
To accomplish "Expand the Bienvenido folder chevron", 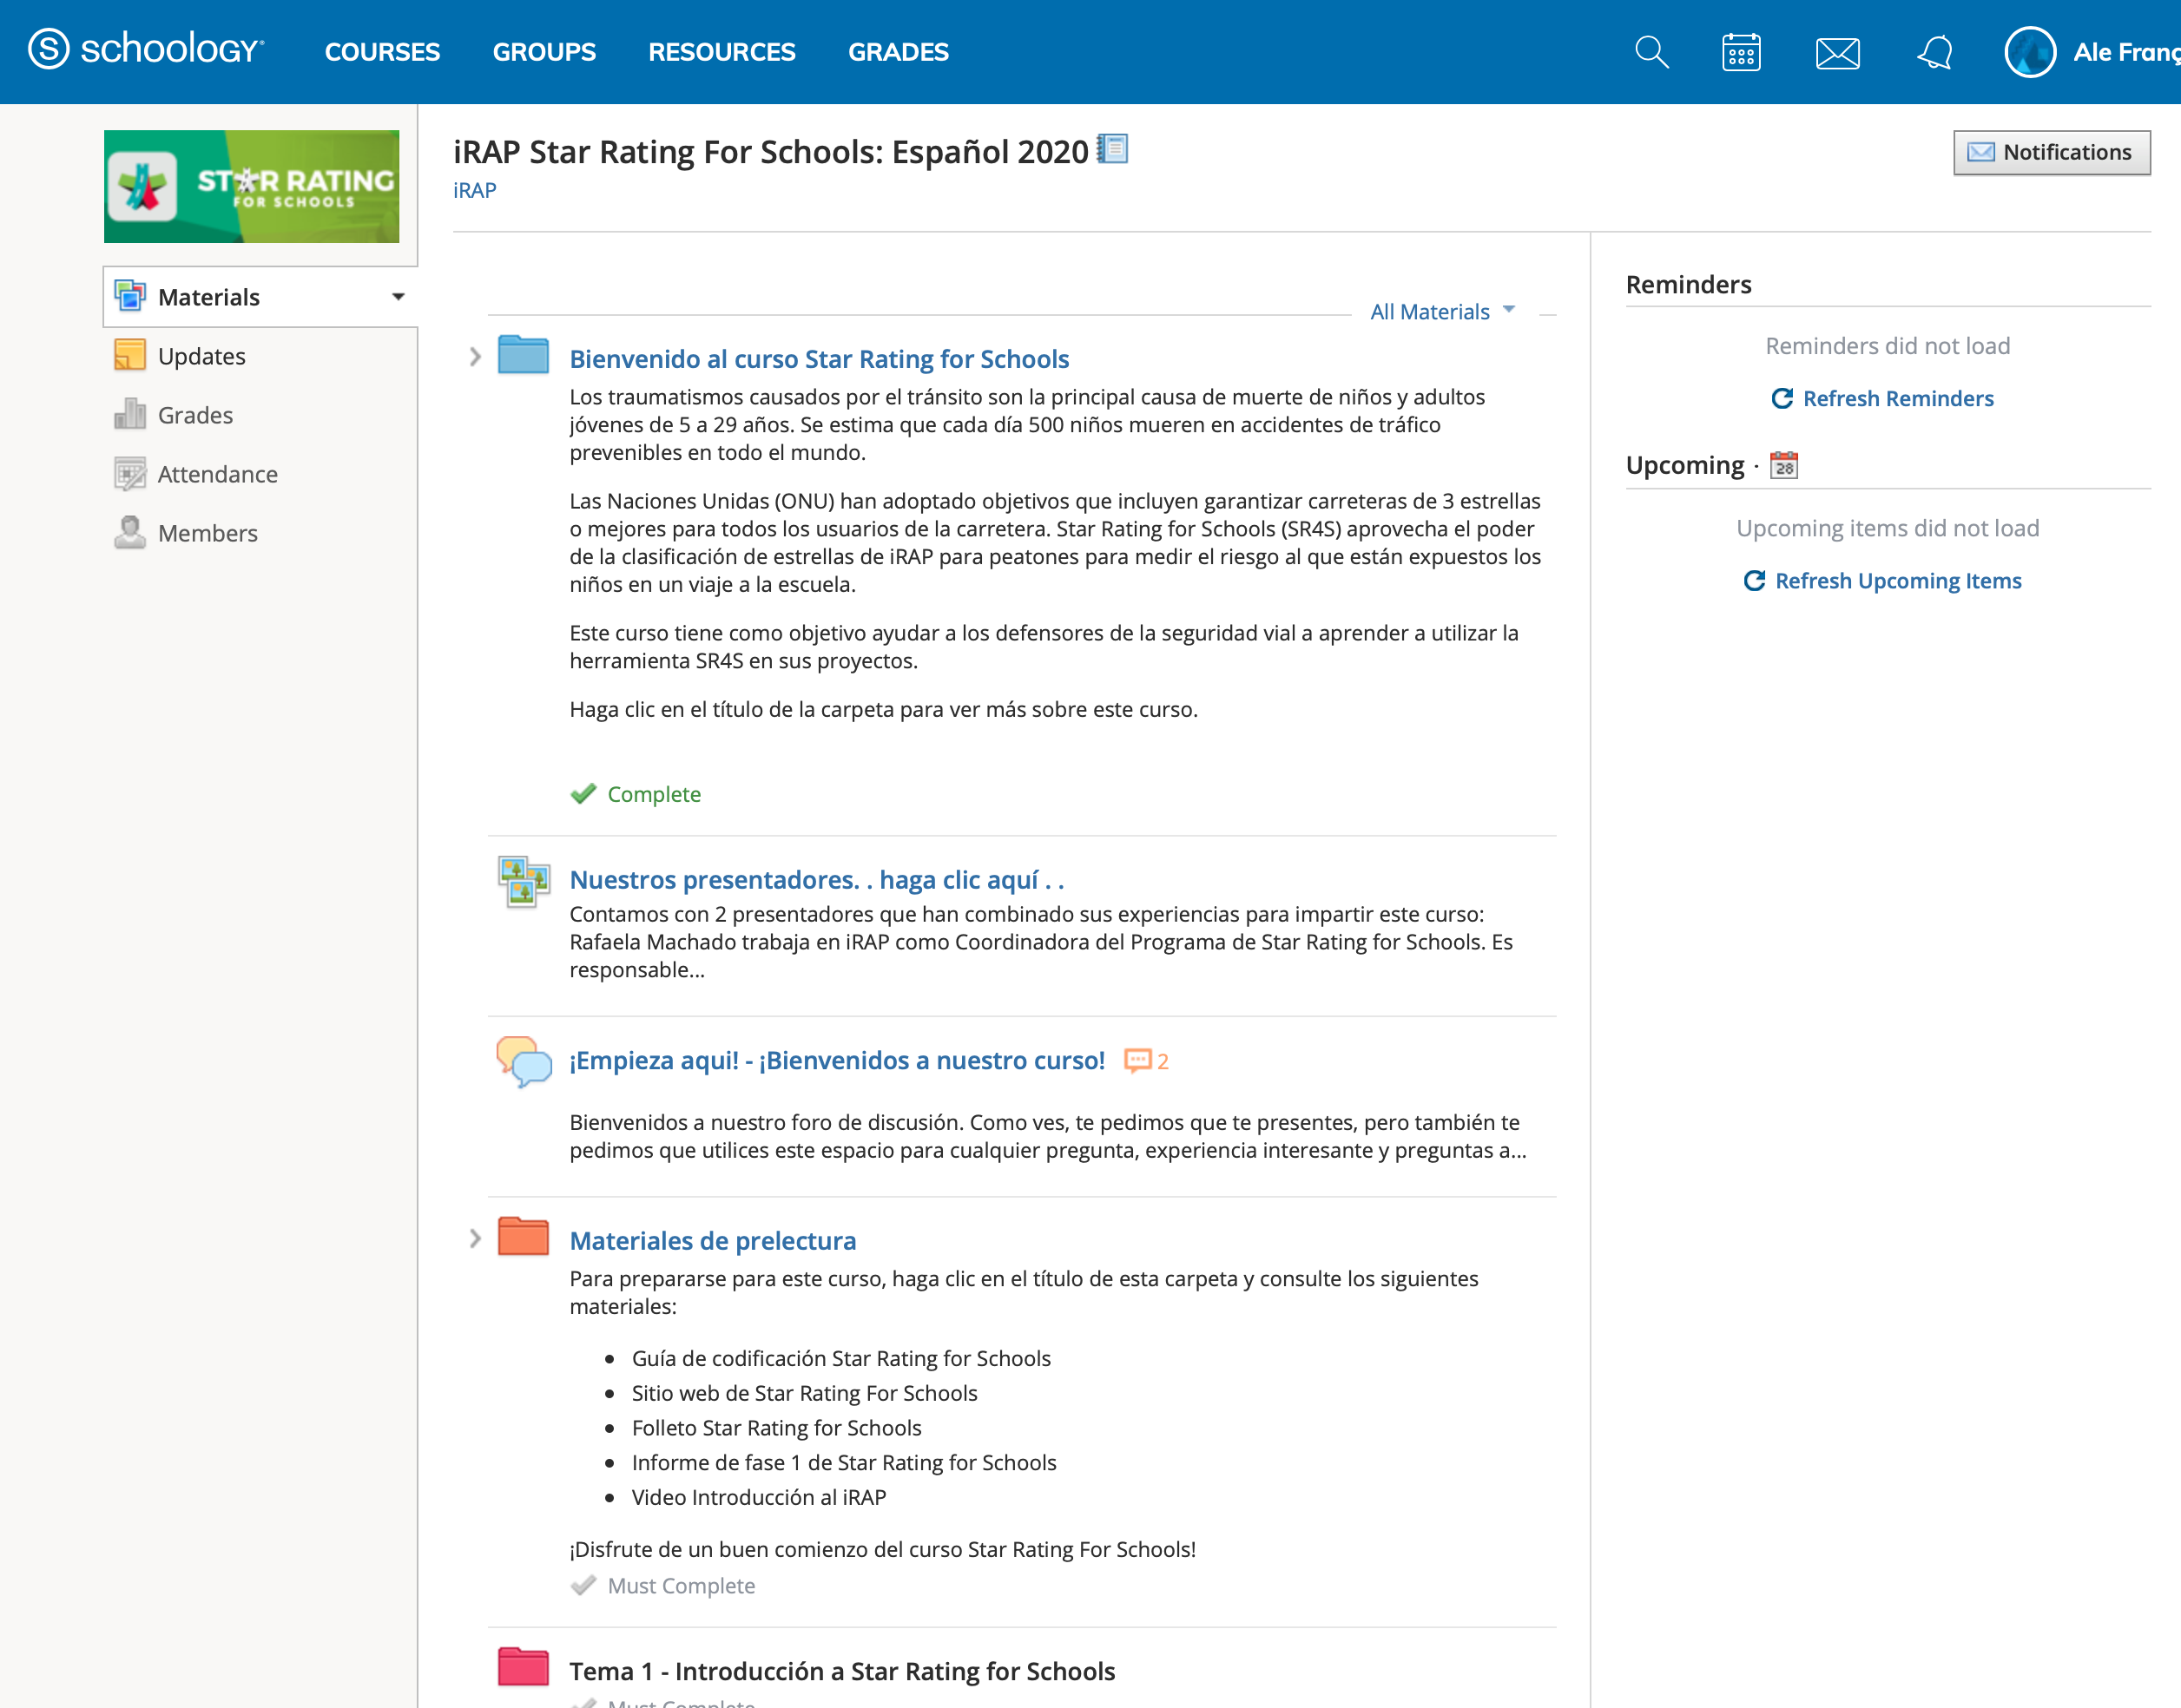I will [x=475, y=357].
